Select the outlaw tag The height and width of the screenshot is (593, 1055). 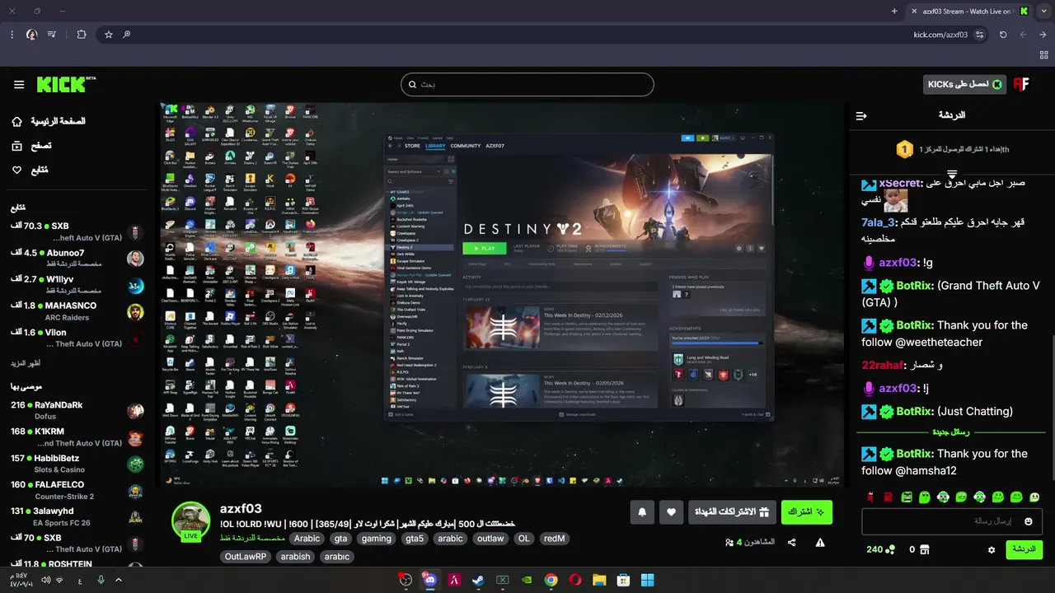(490, 539)
